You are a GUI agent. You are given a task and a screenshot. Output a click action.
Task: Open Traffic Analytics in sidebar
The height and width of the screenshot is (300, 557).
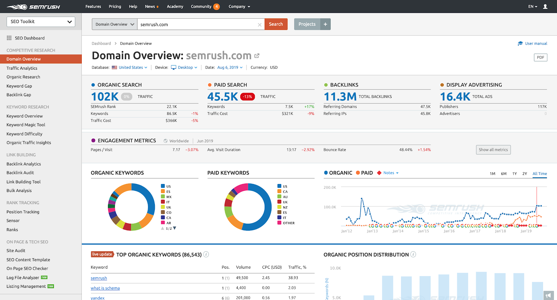point(22,68)
